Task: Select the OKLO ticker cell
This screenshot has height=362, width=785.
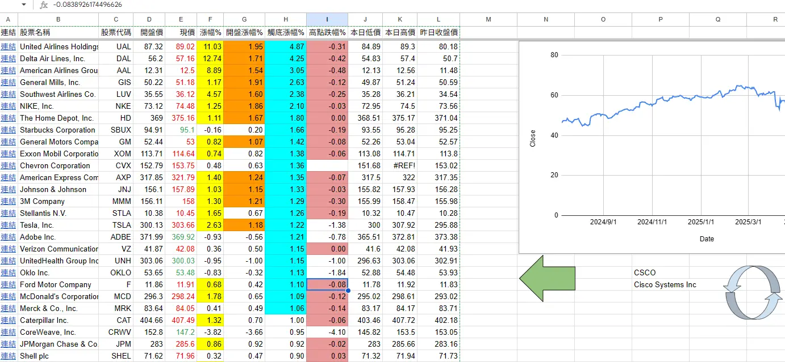Action: pos(116,272)
